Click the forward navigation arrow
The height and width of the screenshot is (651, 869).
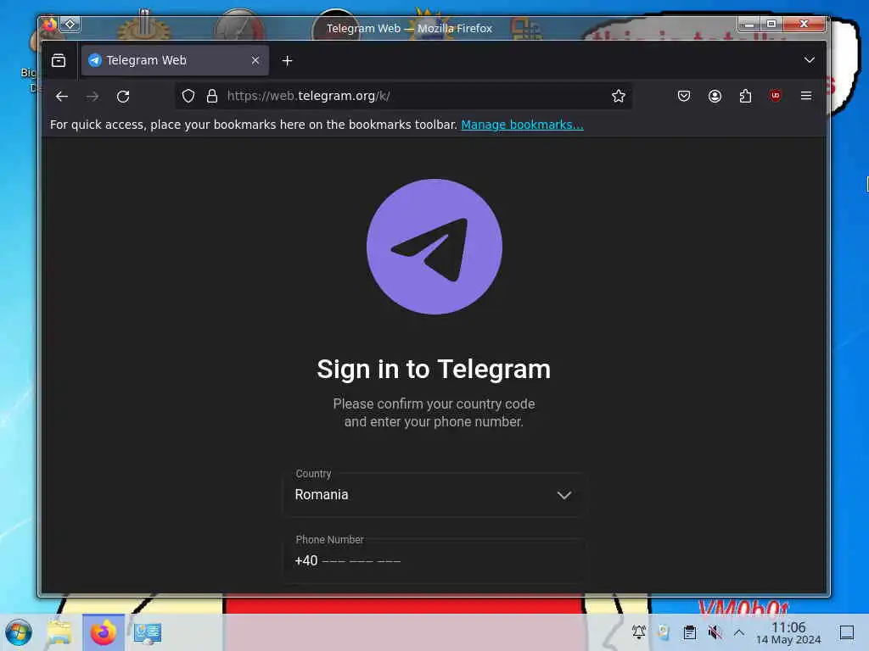(92, 97)
